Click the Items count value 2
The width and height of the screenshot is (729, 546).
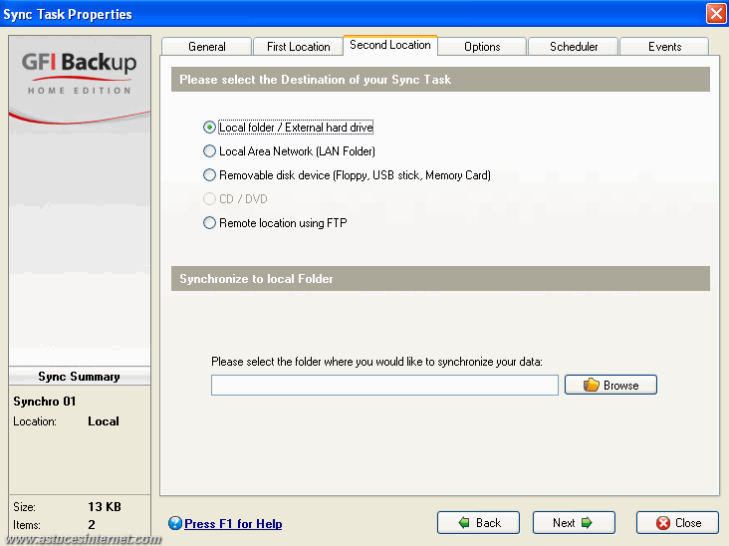(92, 525)
